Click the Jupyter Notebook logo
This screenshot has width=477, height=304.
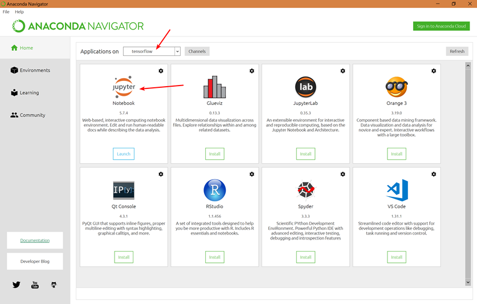pyautogui.click(x=124, y=87)
